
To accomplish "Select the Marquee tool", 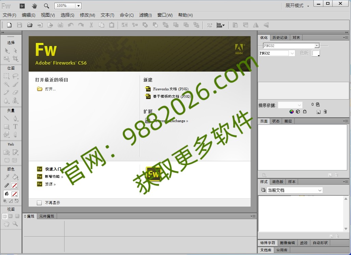I will (x=7, y=76).
